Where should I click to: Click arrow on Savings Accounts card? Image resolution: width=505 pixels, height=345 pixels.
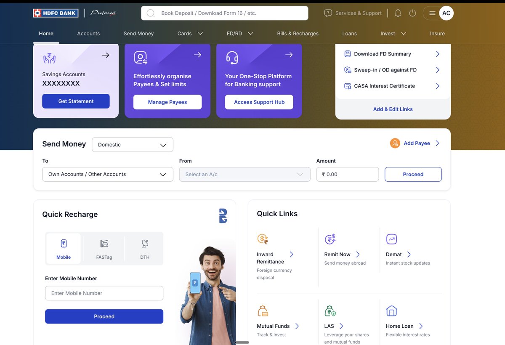point(105,55)
